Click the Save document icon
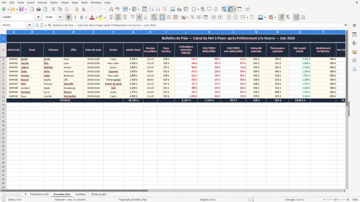Image resolution: width=360 pixels, height=202 pixels. tap(21, 9)
